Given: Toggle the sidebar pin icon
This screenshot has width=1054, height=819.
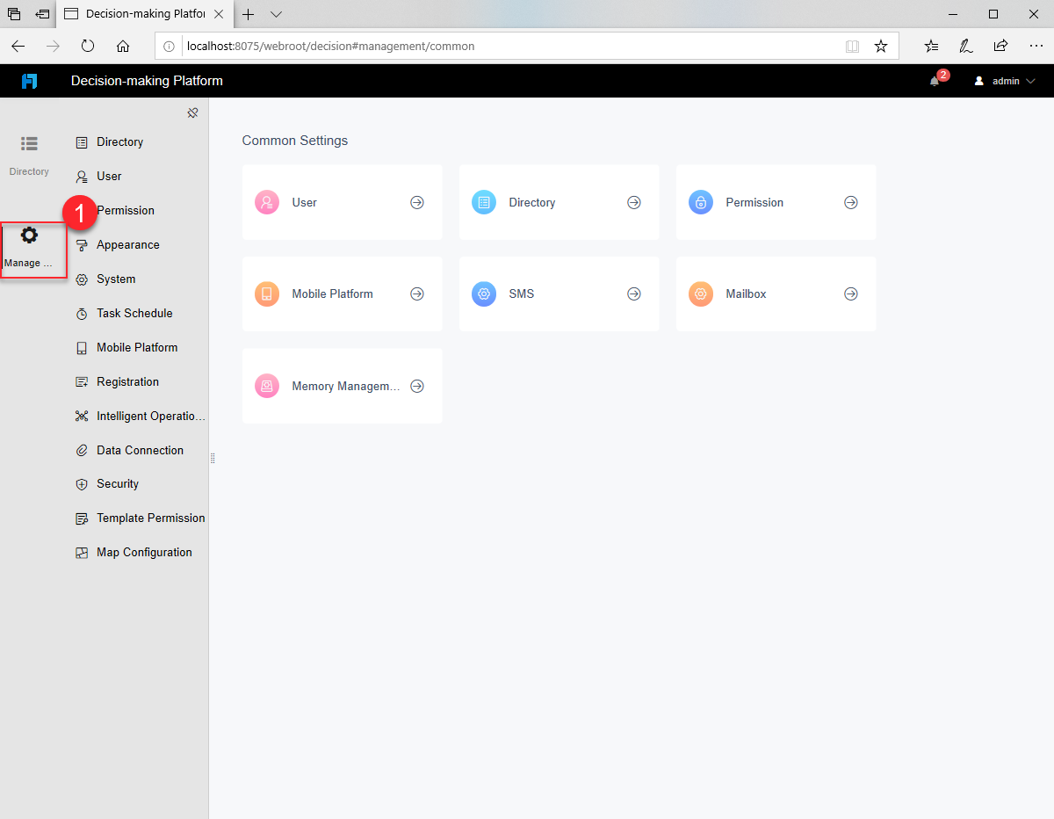Looking at the screenshot, I should [192, 112].
